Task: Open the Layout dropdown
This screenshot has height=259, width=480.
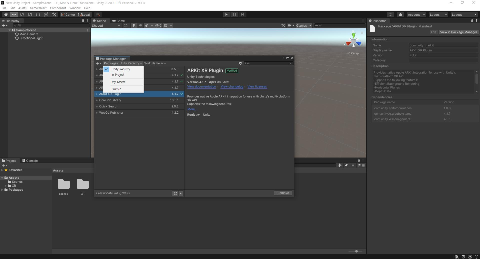Action: click(464, 14)
